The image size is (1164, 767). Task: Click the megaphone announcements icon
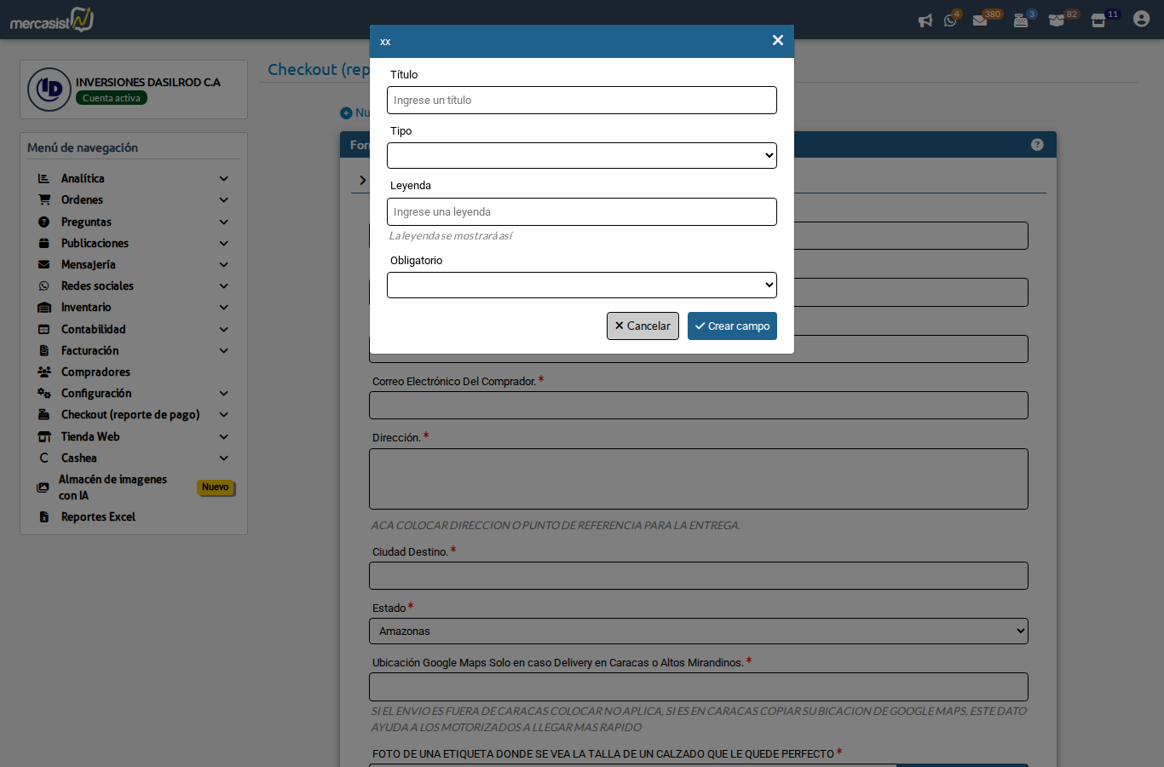[925, 20]
